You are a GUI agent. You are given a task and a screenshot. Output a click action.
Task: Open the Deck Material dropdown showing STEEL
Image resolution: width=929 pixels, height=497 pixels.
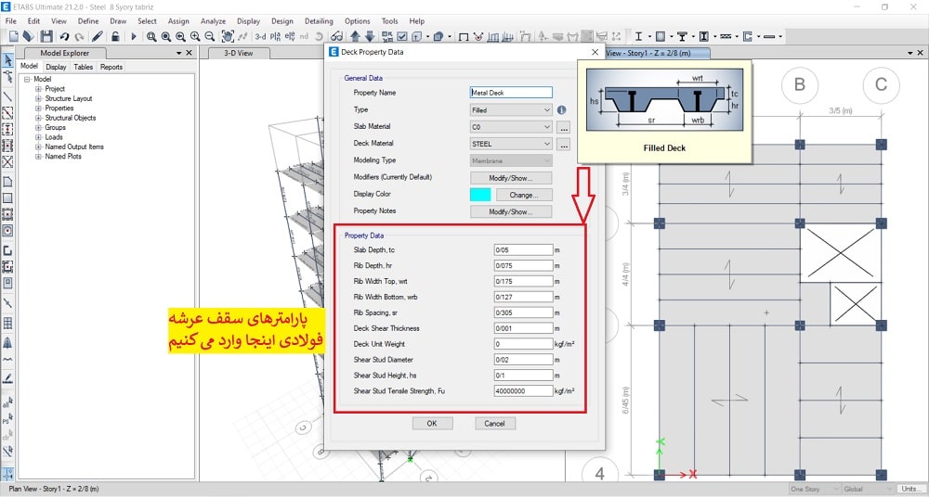tap(511, 144)
